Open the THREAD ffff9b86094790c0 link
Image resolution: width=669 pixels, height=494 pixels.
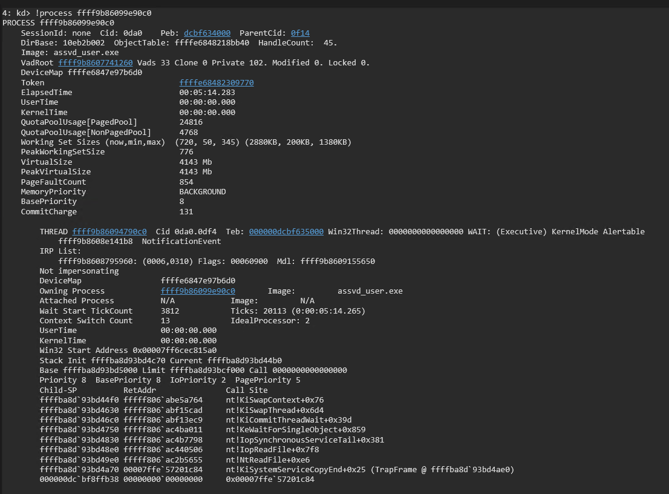109,231
